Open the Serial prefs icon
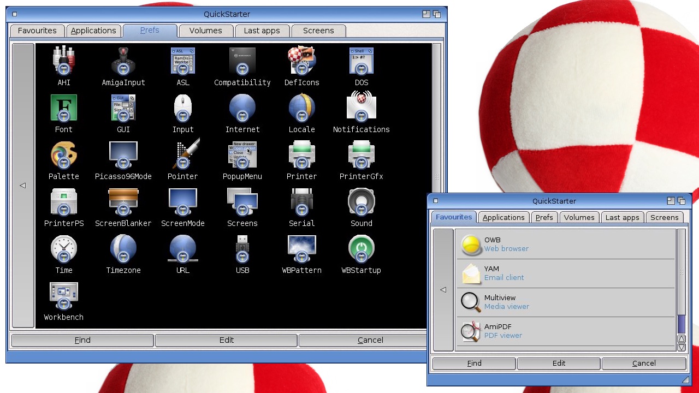This screenshot has width=699, height=393. pyautogui.click(x=302, y=202)
